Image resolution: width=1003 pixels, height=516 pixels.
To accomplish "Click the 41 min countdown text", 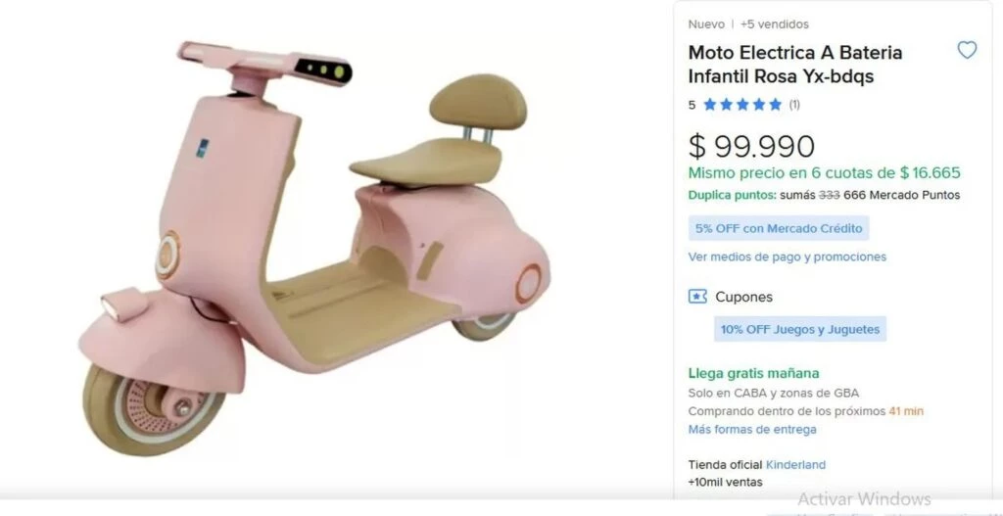I will click(906, 411).
